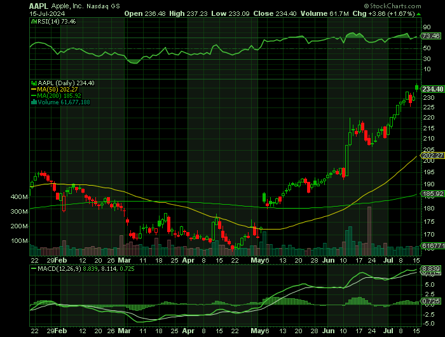
Task: Click the 'MA(50) 202.27' legend entry
Action: (57, 90)
